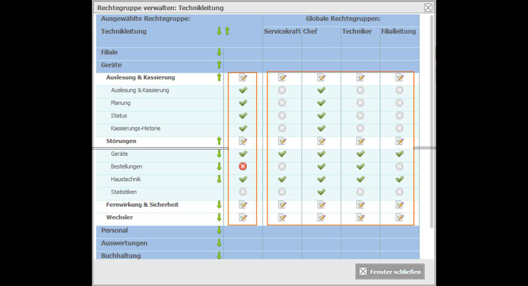Click Störungen edit icon under Chef
This screenshot has width=528, height=286.
coord(321,141)
